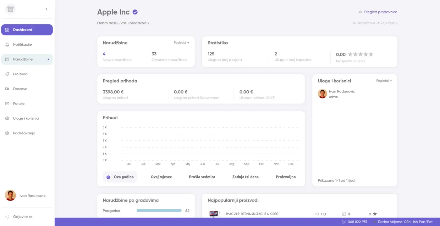Select the Ovaj mjesec period option
The height and width of the screenshot is (226, 440).
tap(161, 177)
